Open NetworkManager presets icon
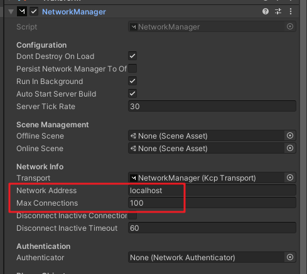This screenshot has width=307, height=274. [278, 11]
